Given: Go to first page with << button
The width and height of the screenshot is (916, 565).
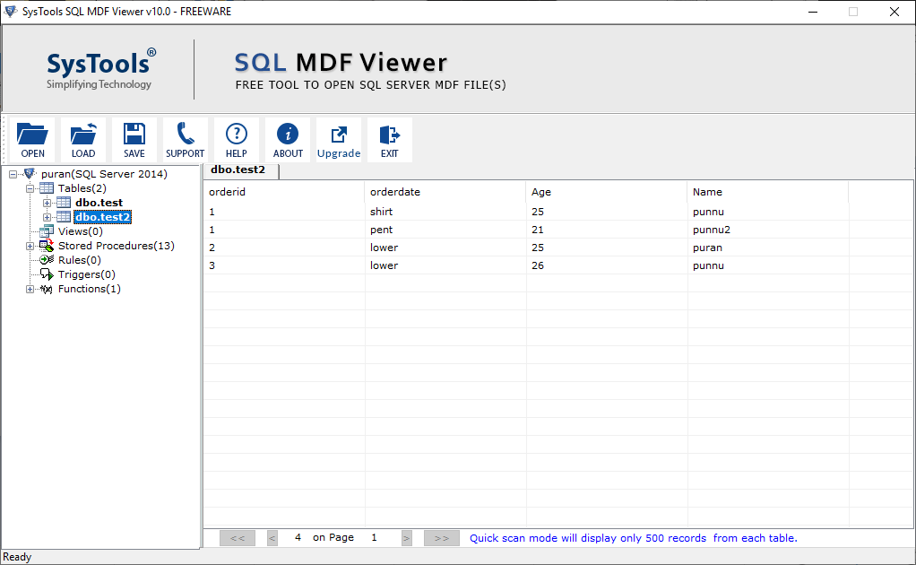Looking at the screenshot, I should click(238, 538).
